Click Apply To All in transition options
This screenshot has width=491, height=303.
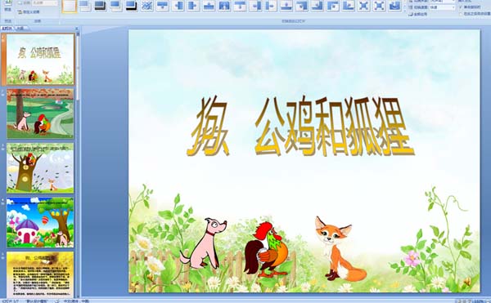coord(418,14)
